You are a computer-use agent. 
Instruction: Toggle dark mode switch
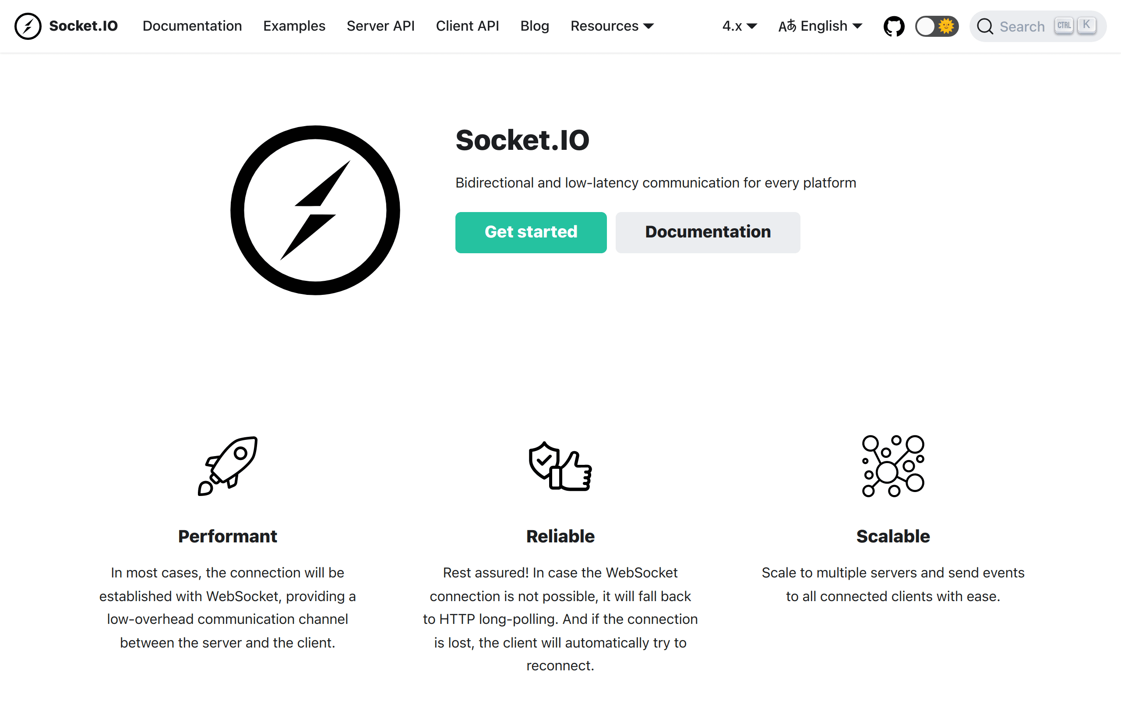[x=937, y=26]
